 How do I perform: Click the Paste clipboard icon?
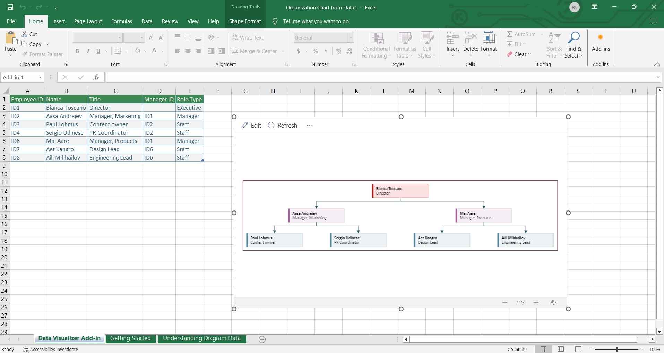click(x=11, y=38)
